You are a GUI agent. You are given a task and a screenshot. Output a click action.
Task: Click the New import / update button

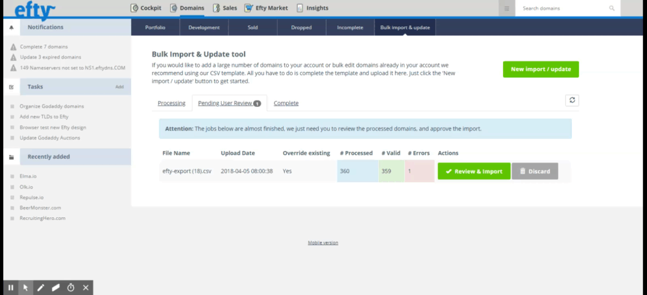tap(541, 69)
